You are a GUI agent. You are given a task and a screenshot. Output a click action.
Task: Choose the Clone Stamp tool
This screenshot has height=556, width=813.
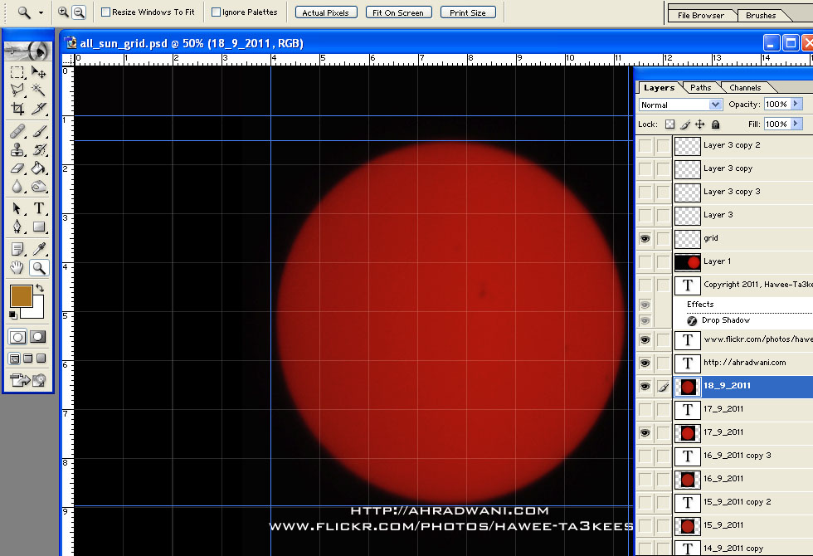[x=17, y=150]
